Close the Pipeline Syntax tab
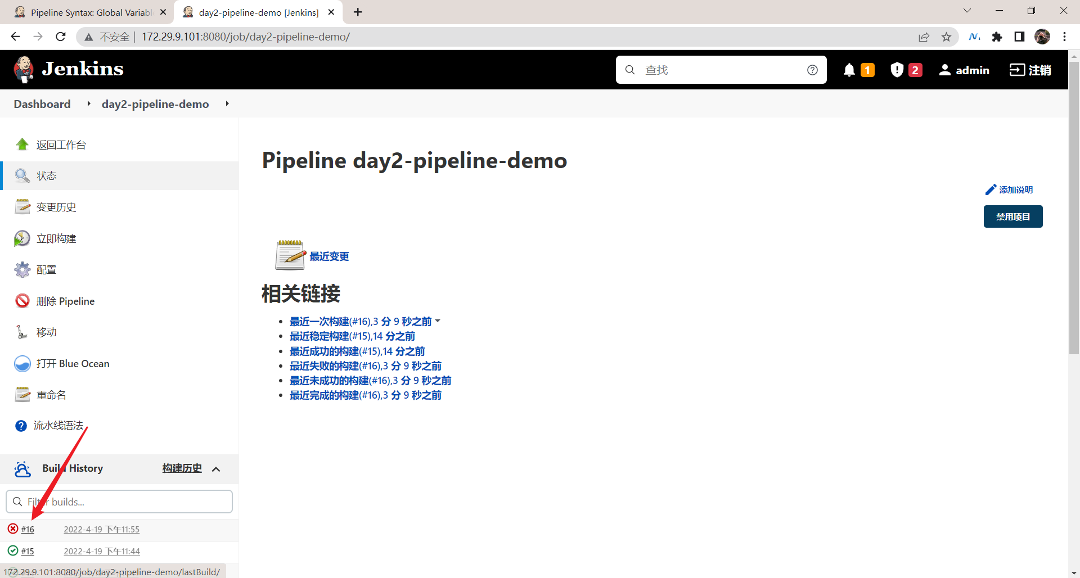The width and height of the screenshot is (1080, 578). (163, 12)
